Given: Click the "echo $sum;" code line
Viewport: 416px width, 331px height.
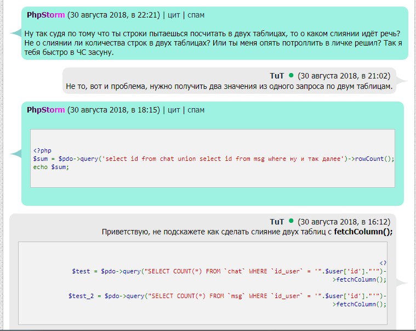Looking at the screenshot, I should coord(51,167).
